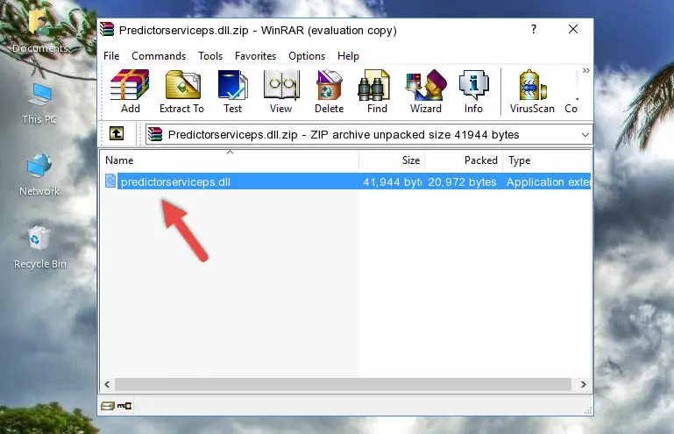
Task: Click the horizontal scrollbar left arrow
Action: pos(108,385)
